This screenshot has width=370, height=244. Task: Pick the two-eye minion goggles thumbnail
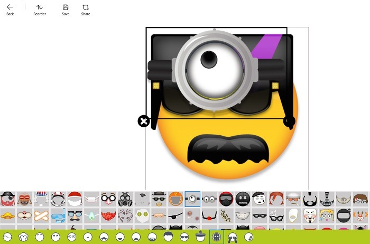tap(209, 199)
